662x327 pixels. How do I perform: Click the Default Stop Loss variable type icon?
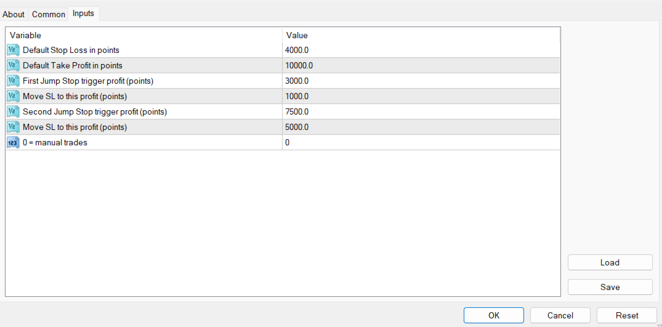pos(14,50)
